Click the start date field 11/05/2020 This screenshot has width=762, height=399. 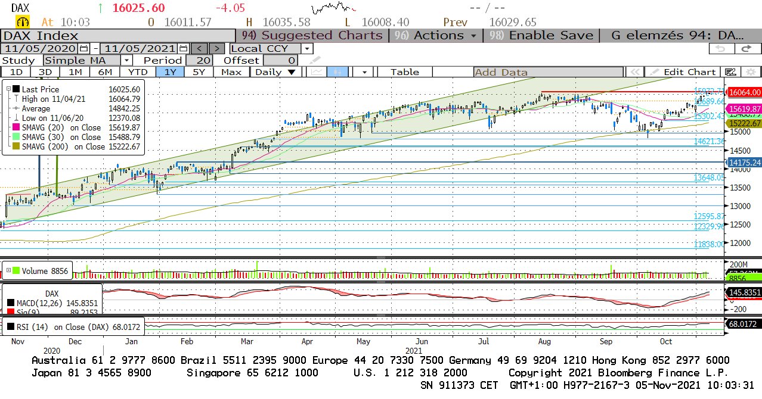pos(40,48)
